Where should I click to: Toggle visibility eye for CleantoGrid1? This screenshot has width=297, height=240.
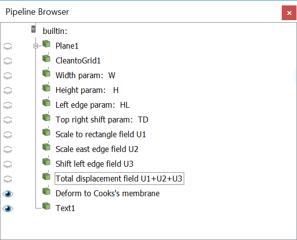coord(8,61)
